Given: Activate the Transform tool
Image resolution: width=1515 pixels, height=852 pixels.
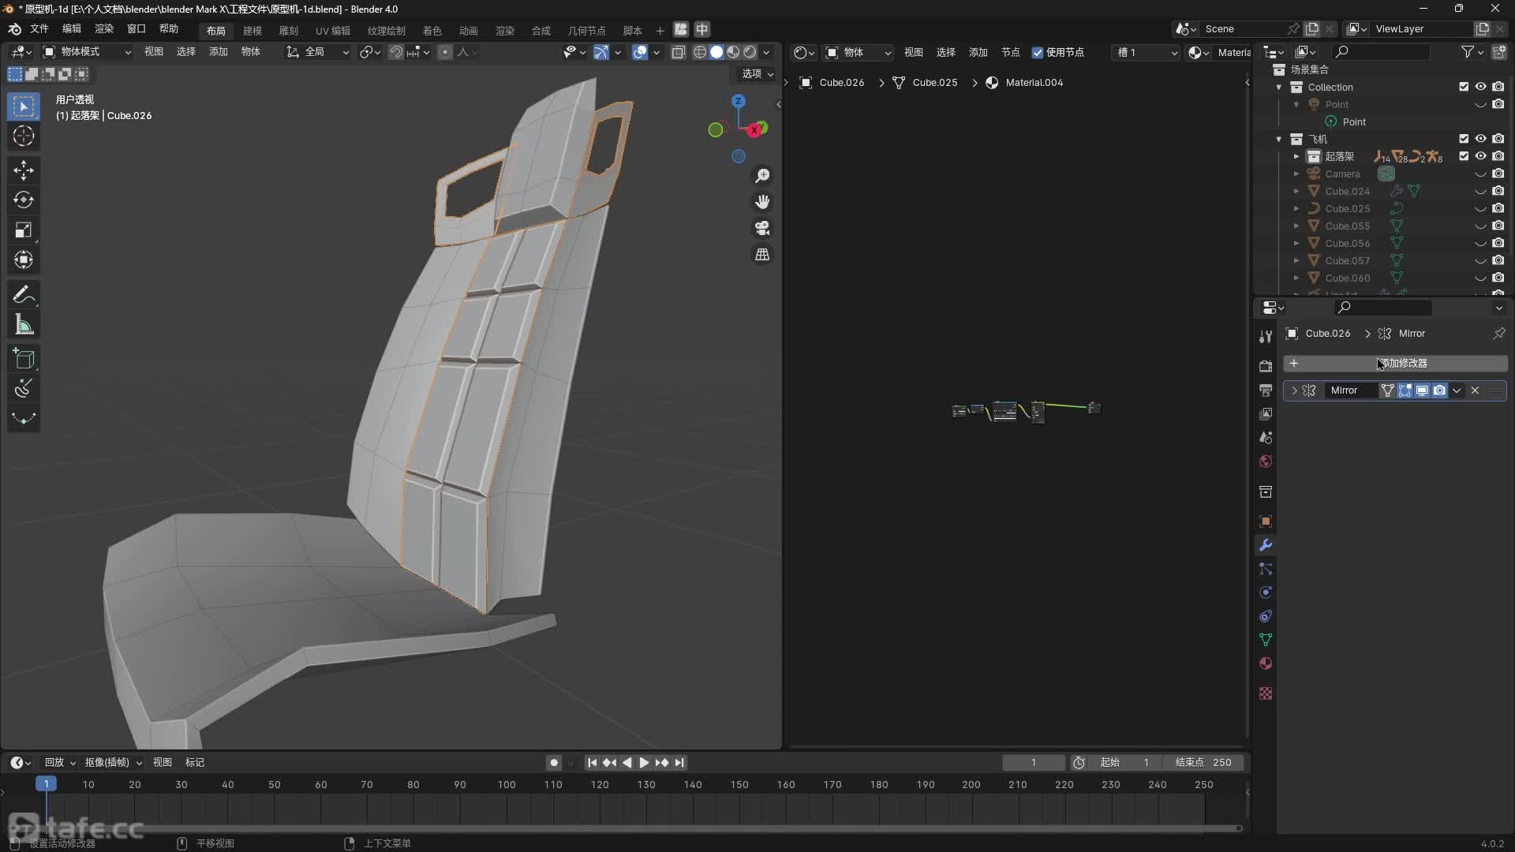Looking at the screenshot, I should pyautogui.click(x=24, y=260).
